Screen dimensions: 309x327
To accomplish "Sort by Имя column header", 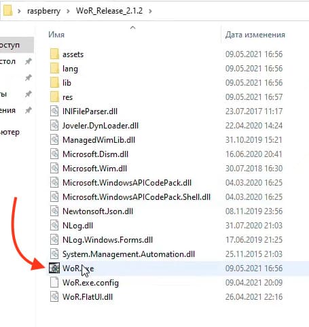I will [56, 35].
